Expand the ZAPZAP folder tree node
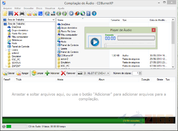This screenshot has width=178, height=131. tap(6, 66)
